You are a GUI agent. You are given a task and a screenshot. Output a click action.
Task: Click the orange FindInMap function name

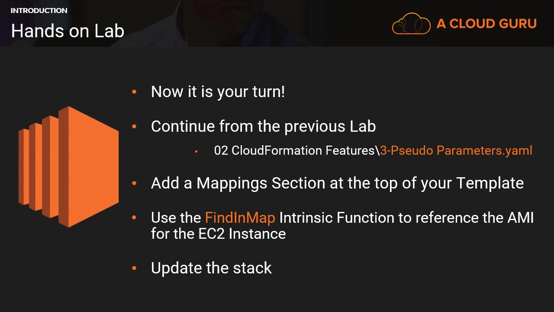(240, 218)
